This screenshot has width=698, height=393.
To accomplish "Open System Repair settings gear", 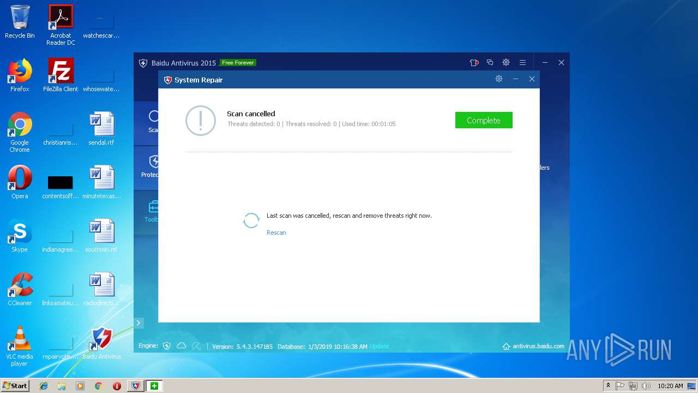I will [x=498, y=79].
